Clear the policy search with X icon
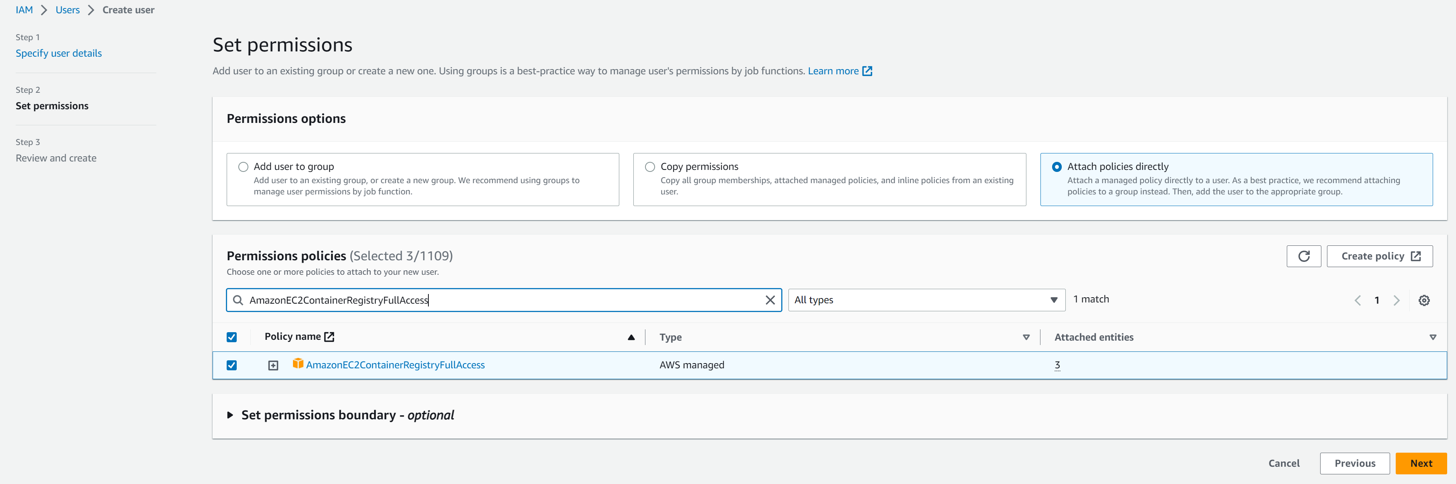This screenshot has width=1456, height=484. (x=770, y=300)
